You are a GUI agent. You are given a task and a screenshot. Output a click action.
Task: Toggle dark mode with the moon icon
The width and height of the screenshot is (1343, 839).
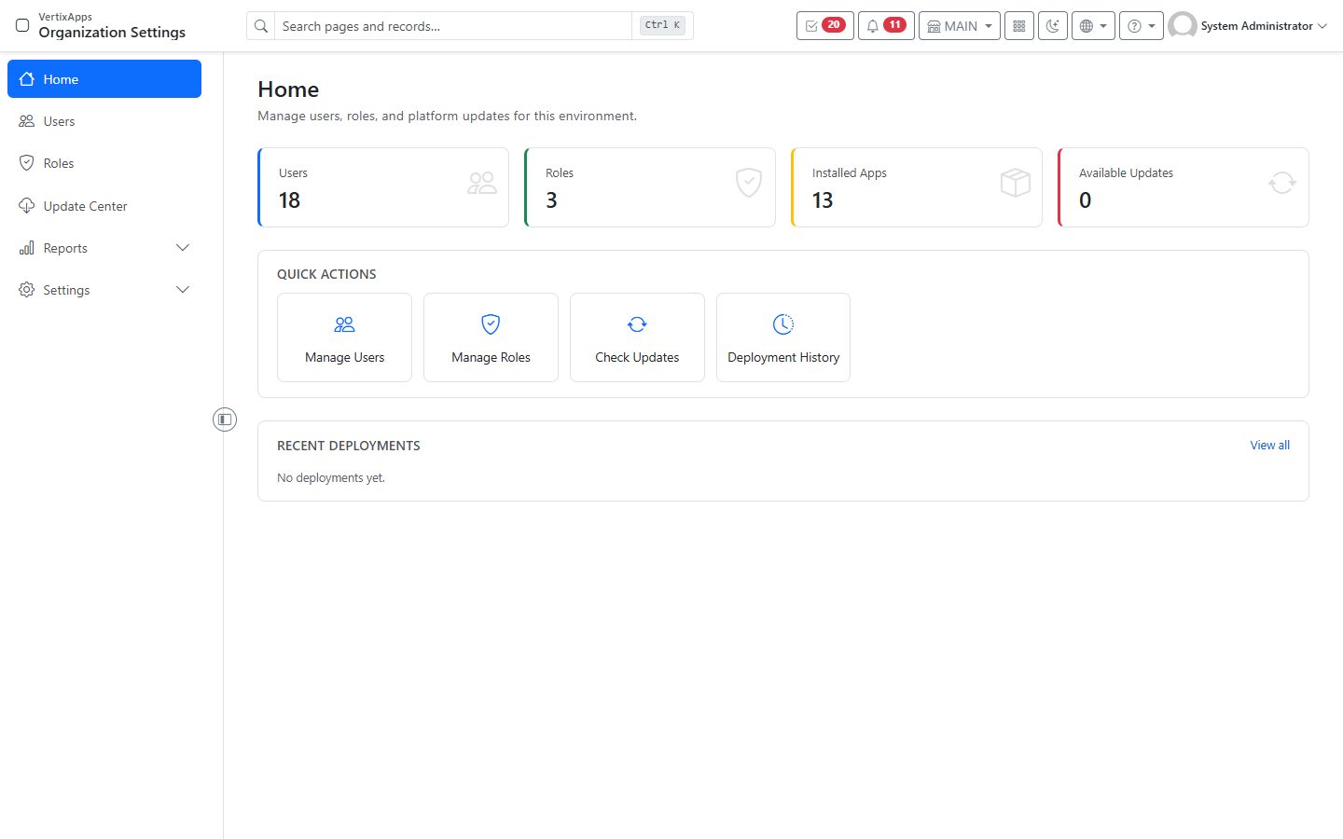[1053, 26]
